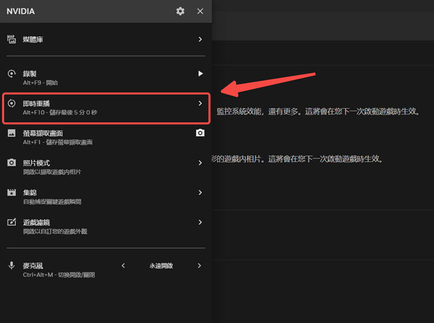Click the 開啟以擷取遊戲內相片 description
The height and width of the screenshot is (323, 434).
point(52,172)
